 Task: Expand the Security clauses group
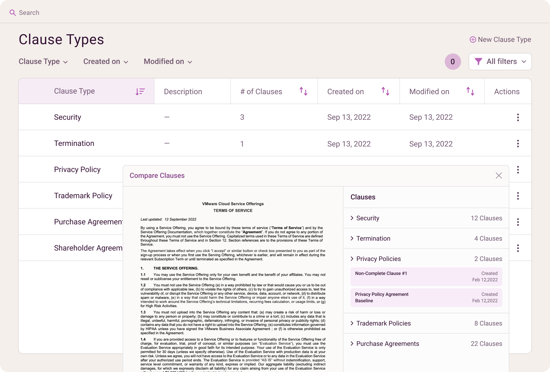point(352,218)
